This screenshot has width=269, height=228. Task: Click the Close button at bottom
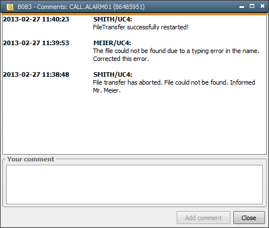249,218
